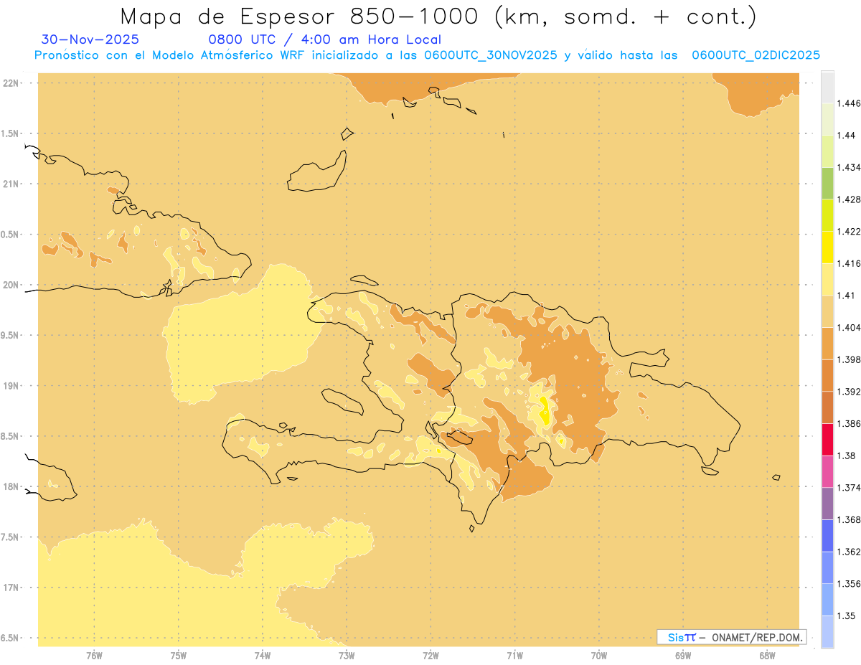Screen dimensions: 861x665
Task: Click the colorbar value '1.446'
Action: [x=849, y=103]
